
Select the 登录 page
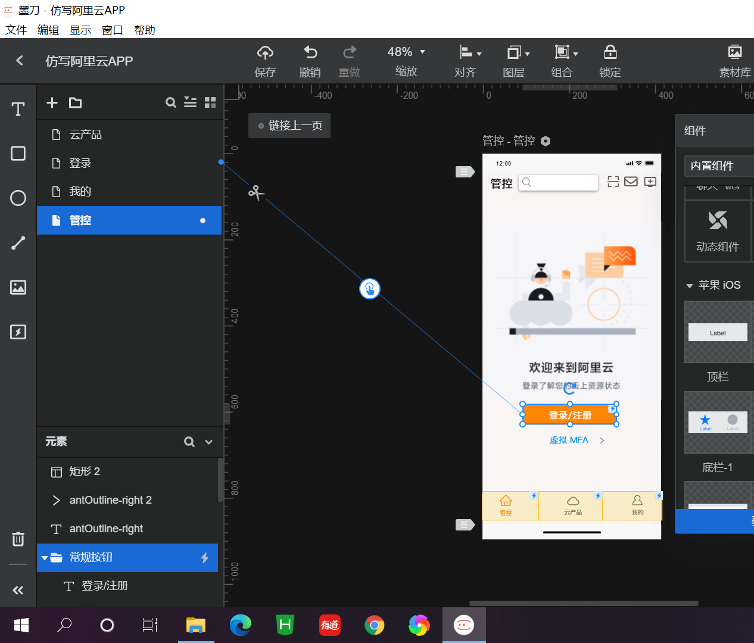(129, 163)
